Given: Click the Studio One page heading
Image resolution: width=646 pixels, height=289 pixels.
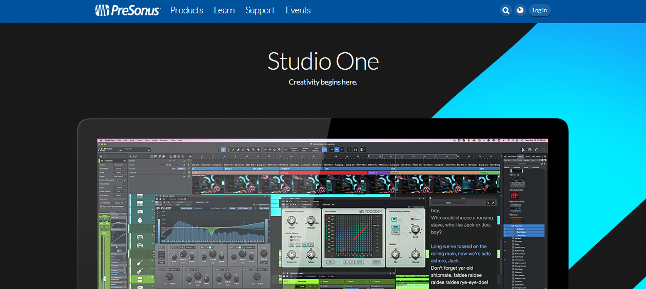Looking at the screenshot, I should click(323, 61).
